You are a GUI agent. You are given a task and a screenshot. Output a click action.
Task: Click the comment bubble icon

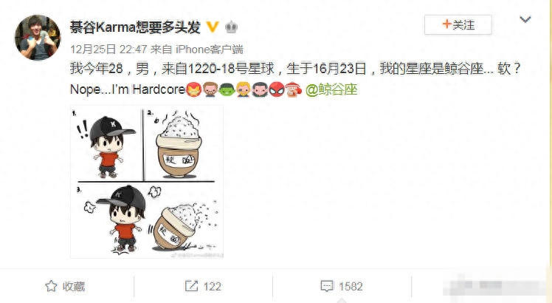327,286
